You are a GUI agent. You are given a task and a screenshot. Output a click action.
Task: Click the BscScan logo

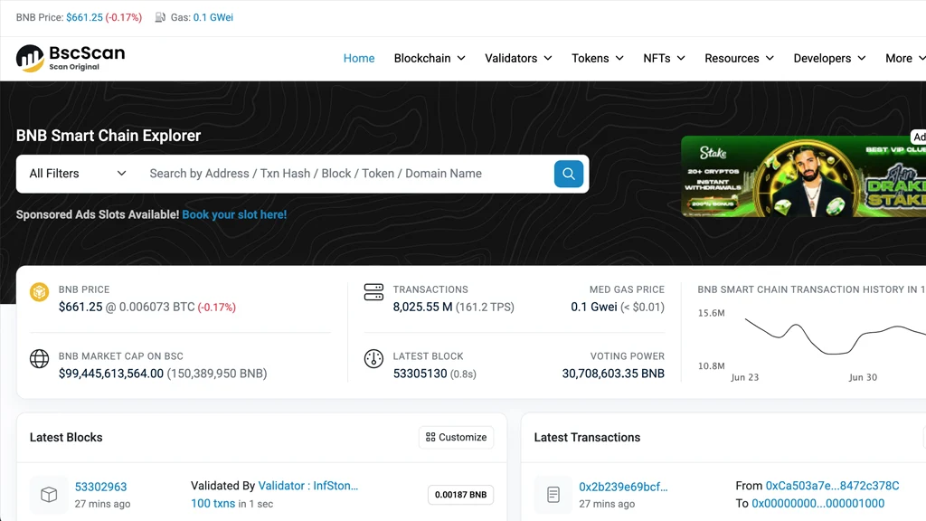(71, 58)
